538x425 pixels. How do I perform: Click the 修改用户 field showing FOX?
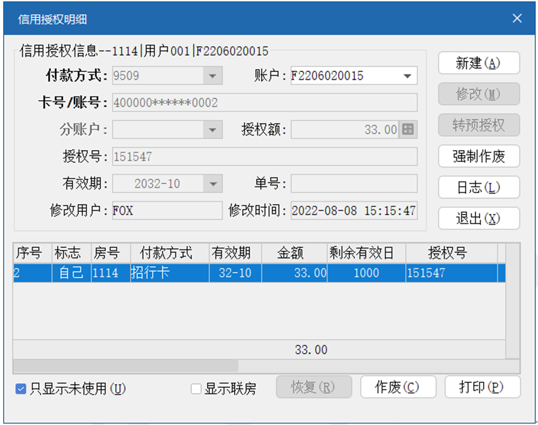(x=167, y=210)
